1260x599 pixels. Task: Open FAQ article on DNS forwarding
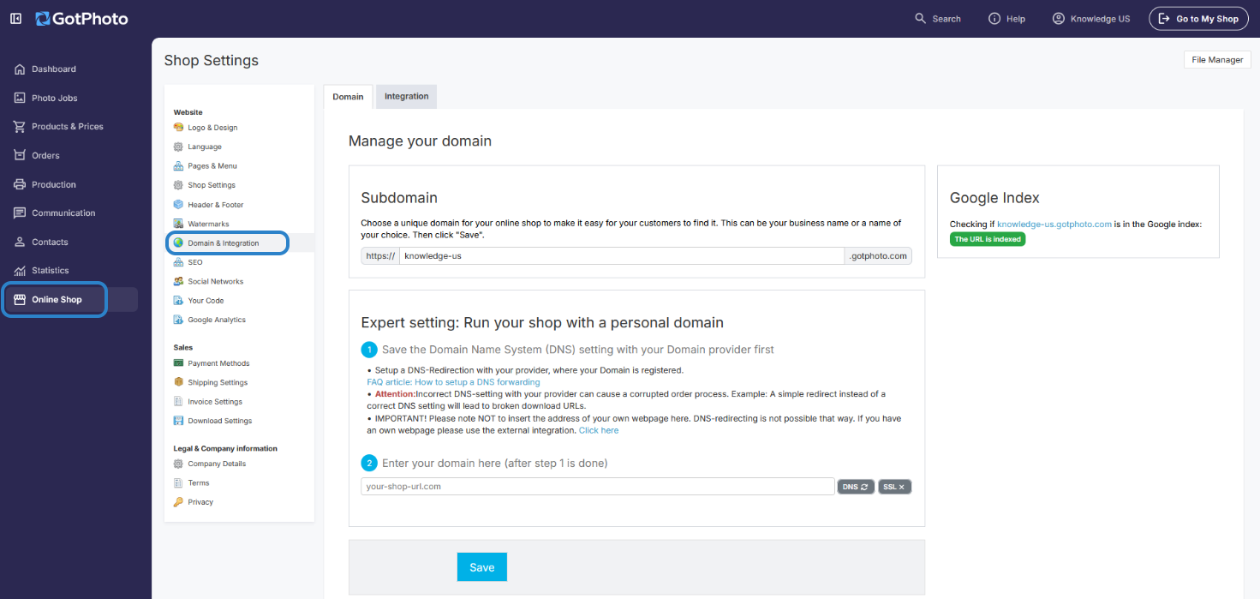click(x=453, y=382)
